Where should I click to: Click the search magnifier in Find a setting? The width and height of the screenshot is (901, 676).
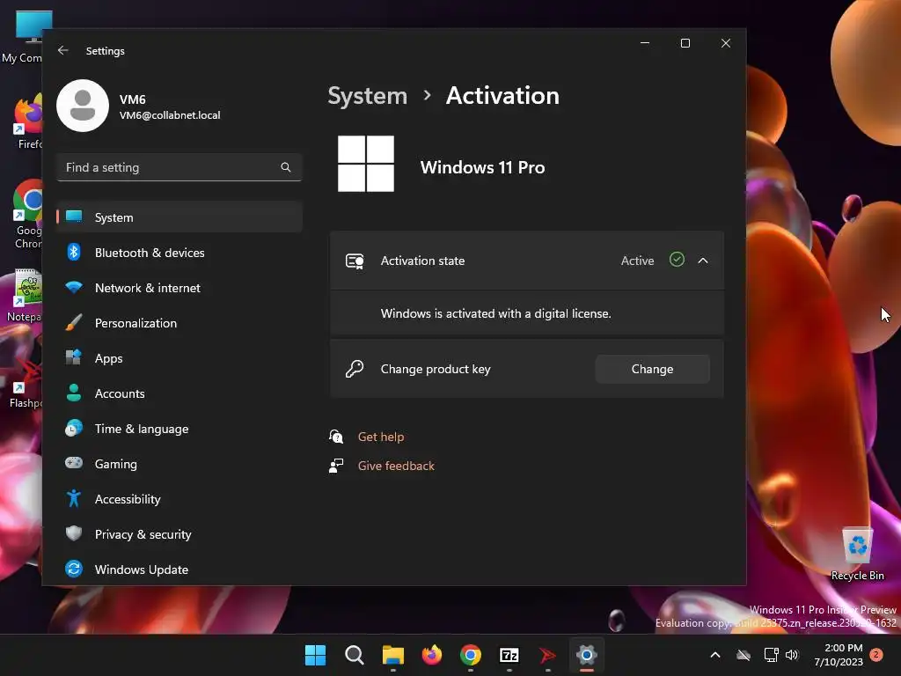click(x=286, y=167)
